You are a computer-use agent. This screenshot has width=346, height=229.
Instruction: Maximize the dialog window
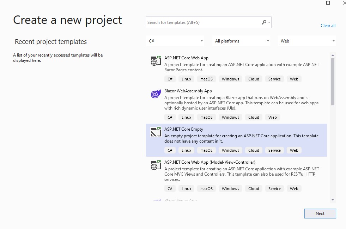(x=328, y=3)
